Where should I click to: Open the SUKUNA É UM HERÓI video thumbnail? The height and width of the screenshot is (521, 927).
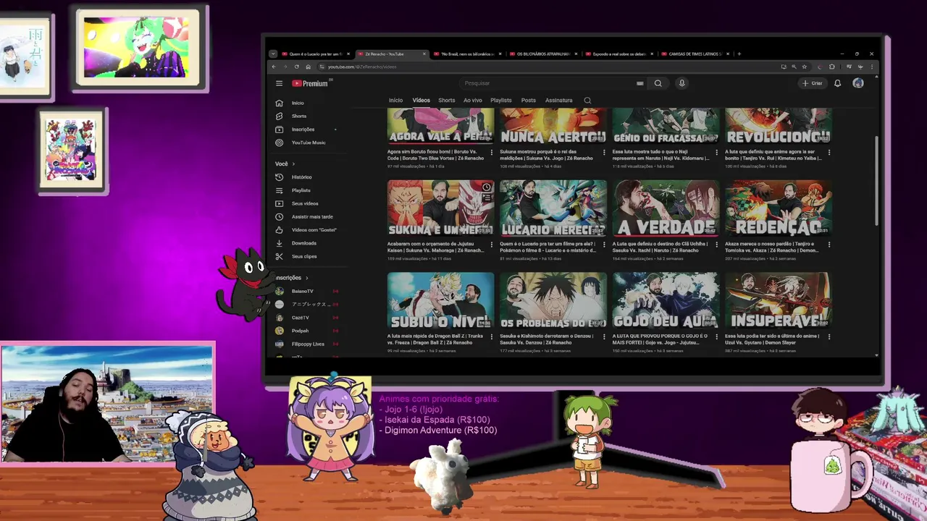click(x=440, y=208)
